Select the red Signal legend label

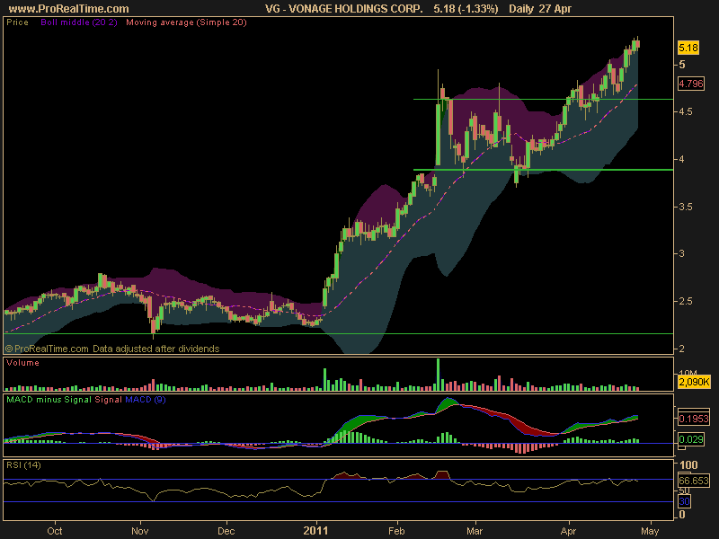108,400
